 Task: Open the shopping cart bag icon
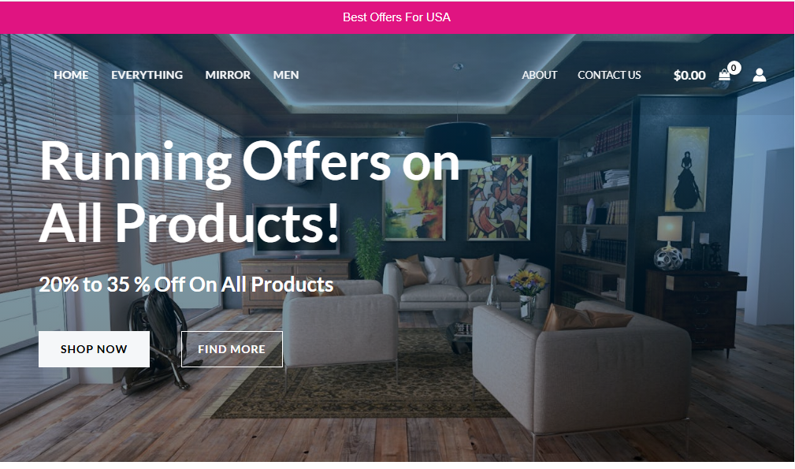point(725,75)
